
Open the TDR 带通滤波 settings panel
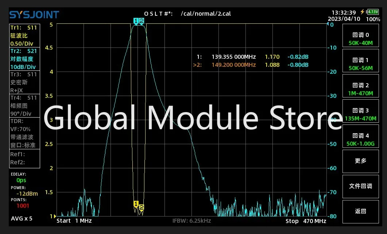pyautogui.click(x=24, y=133)
